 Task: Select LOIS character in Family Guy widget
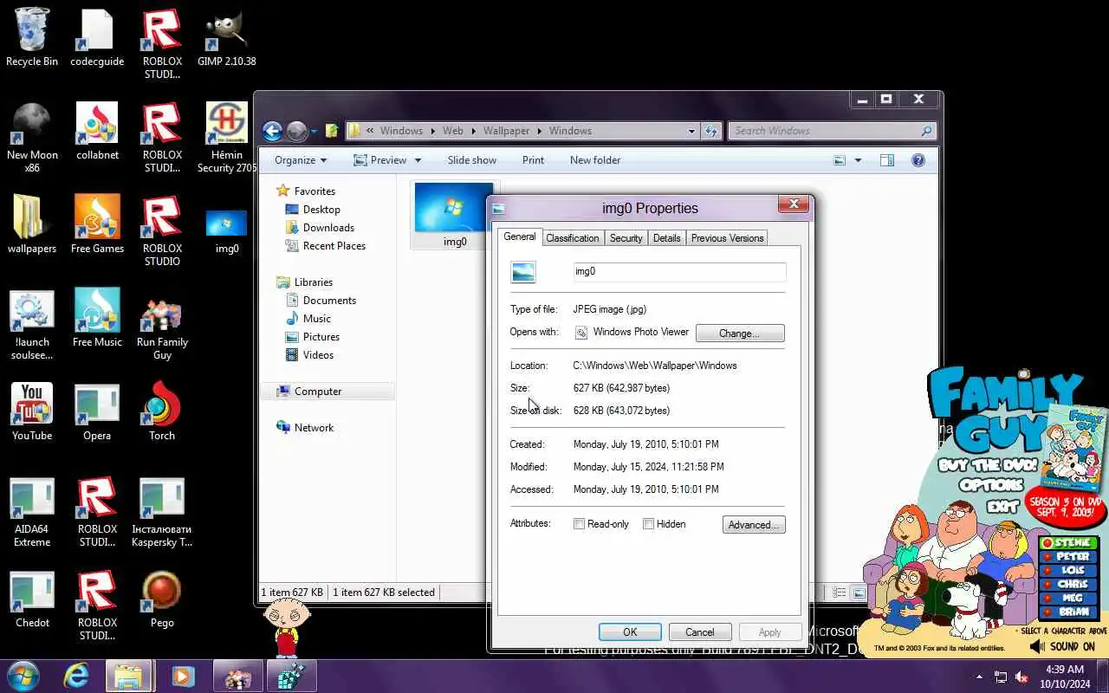point(1068,571)
